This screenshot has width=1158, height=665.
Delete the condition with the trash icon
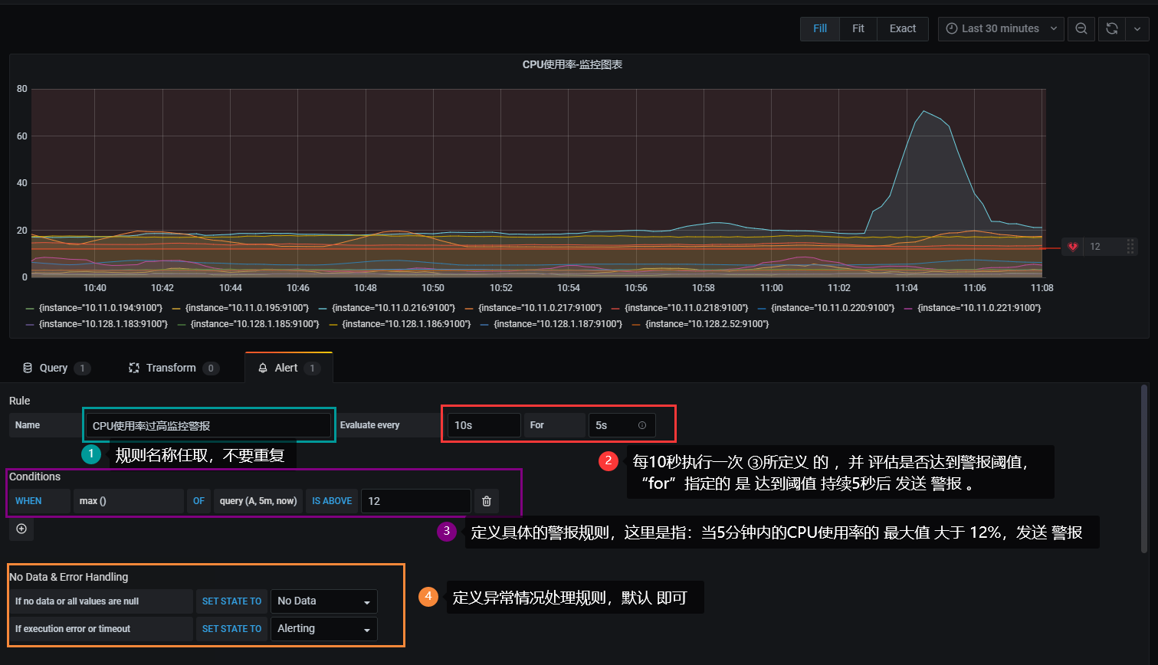point(487,501)
